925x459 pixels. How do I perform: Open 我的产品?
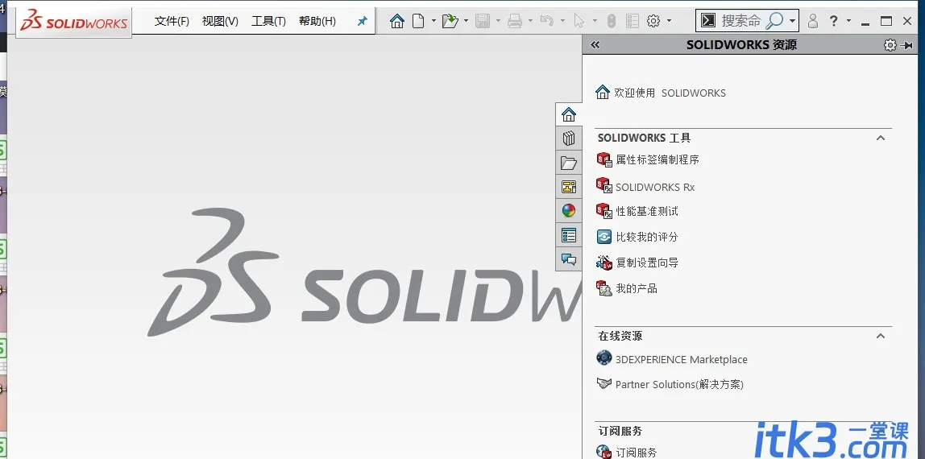click(x=637, y=289)
